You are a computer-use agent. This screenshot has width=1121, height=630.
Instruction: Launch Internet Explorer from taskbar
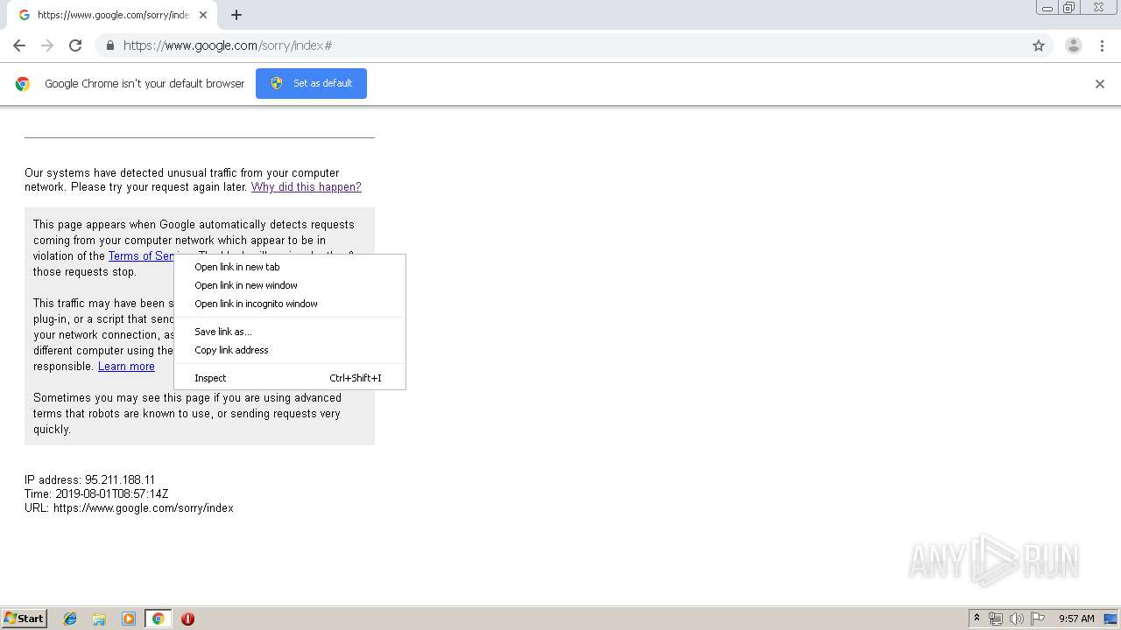pyautogui.click(x=70, y=619)
